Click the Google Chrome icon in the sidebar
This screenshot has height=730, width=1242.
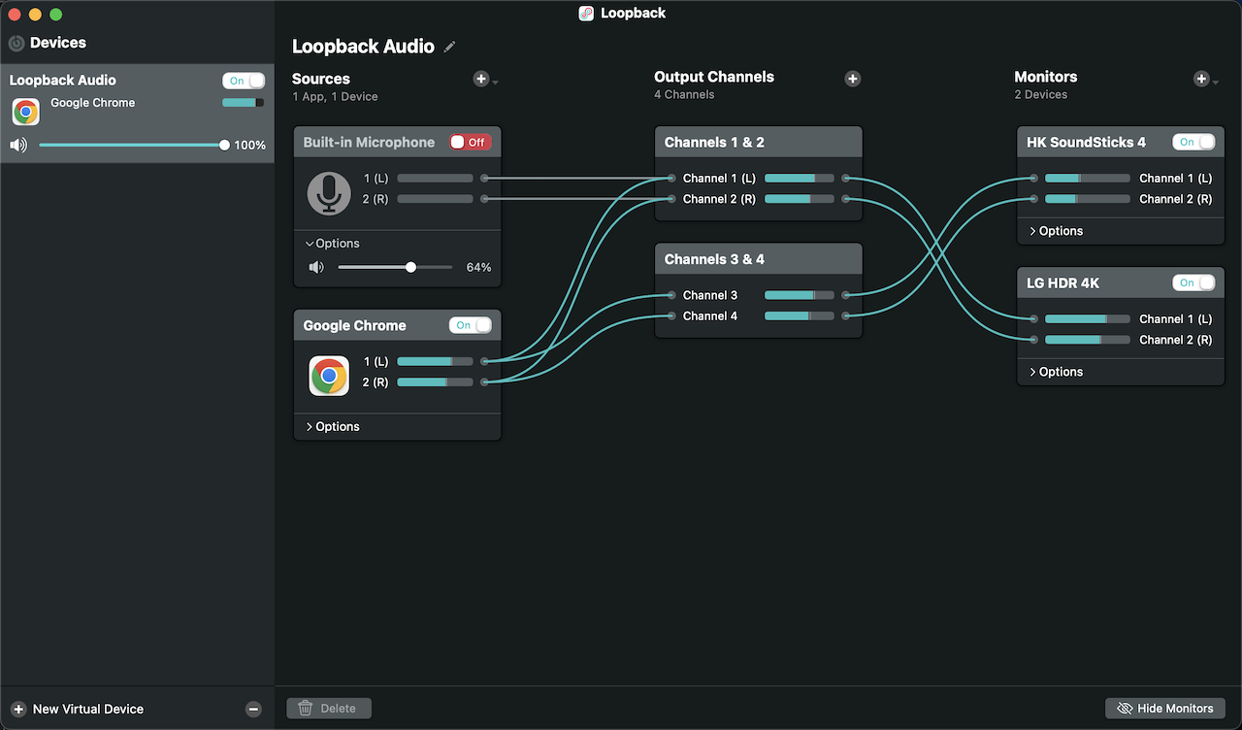25,111
